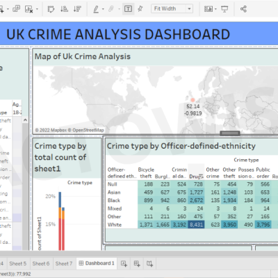Open the toolbar's New worksheet dropdown arrow
Viewport: 278px width, 278px height.
click(8, 9)
